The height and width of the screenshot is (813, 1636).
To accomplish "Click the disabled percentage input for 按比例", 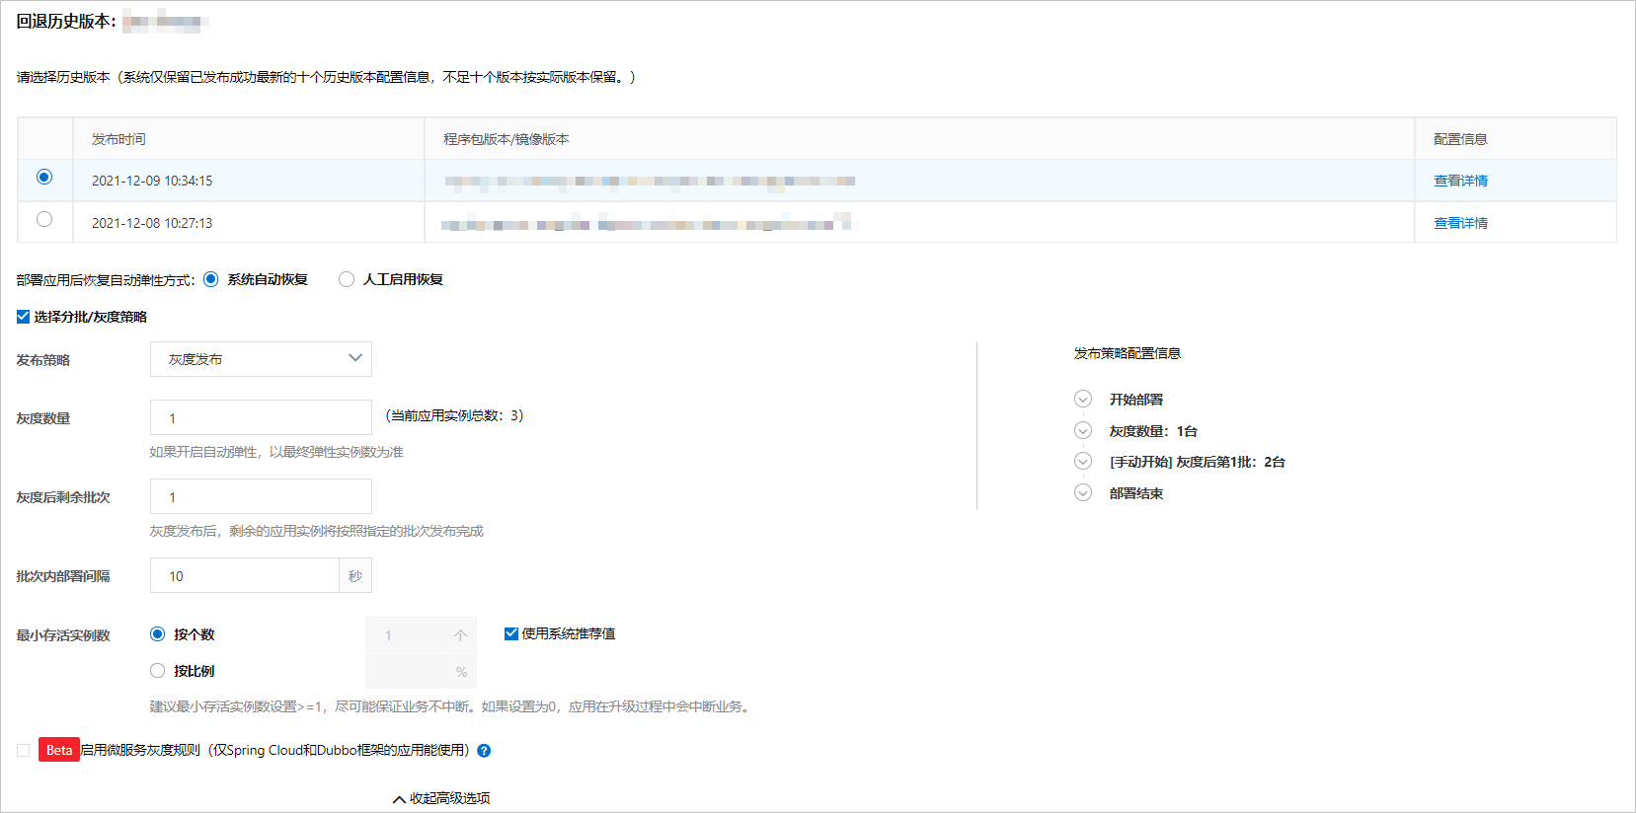I will pos(421,672).
